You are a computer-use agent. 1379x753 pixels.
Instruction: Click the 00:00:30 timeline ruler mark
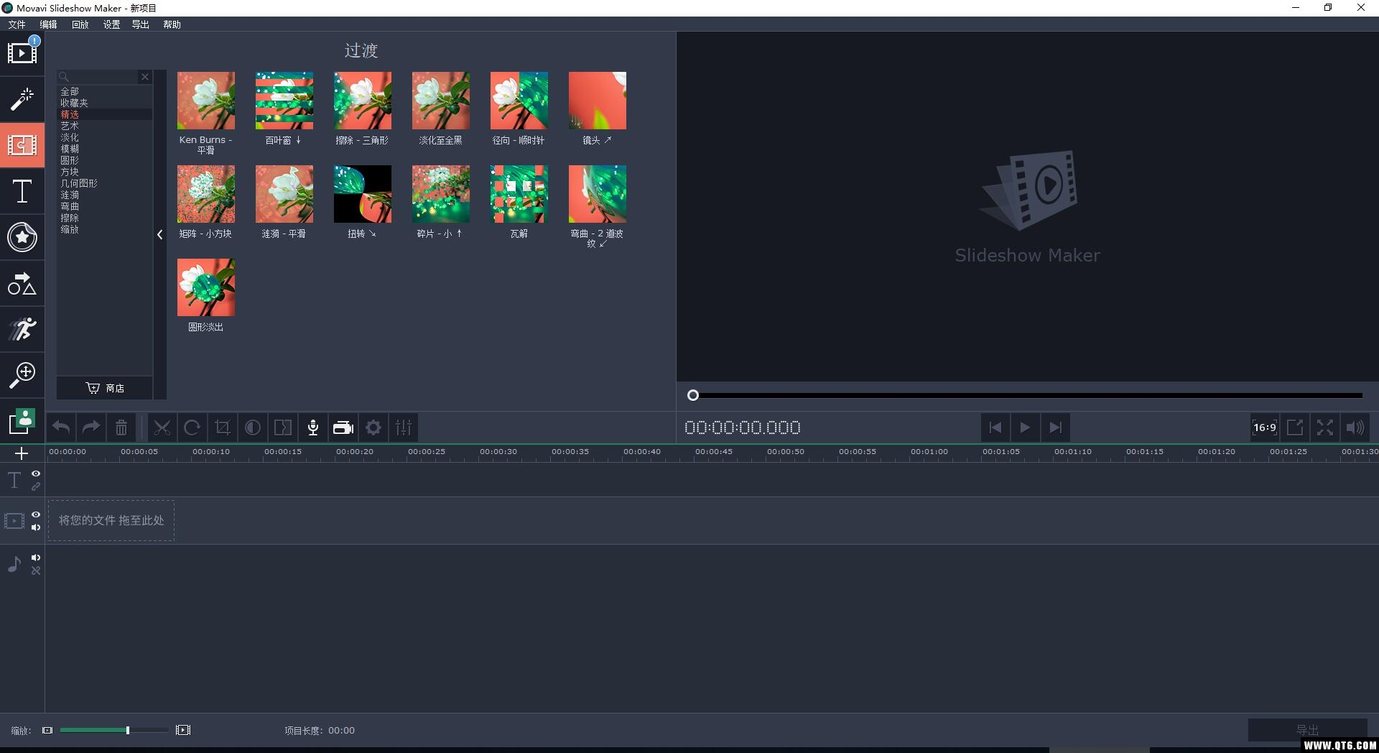498,452
